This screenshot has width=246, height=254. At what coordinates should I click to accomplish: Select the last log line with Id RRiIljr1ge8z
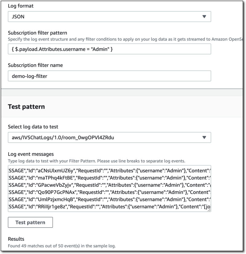[x=109, y=204]
